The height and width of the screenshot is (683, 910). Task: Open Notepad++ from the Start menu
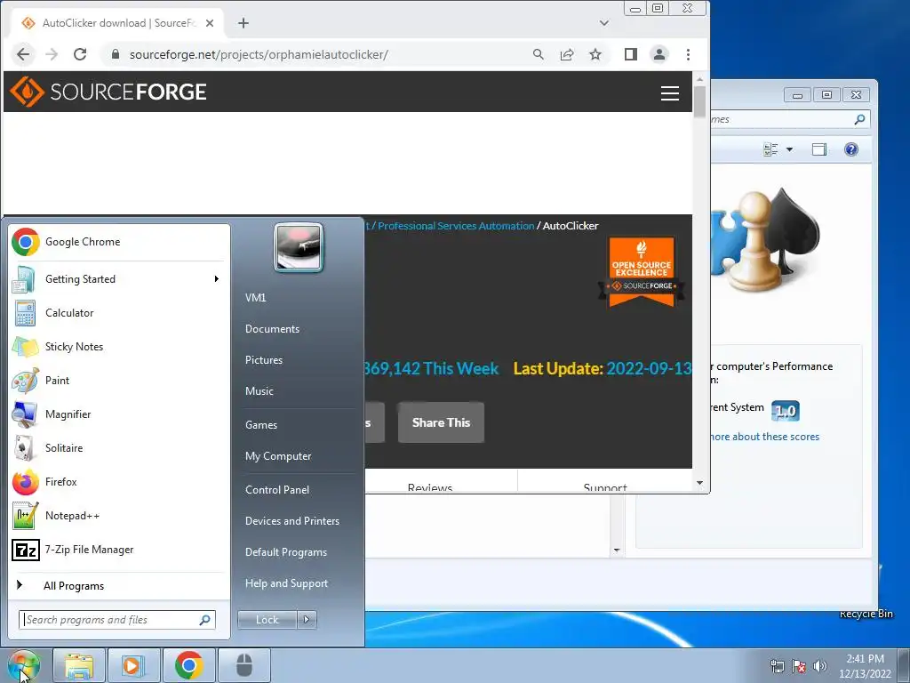coord(119,516)
